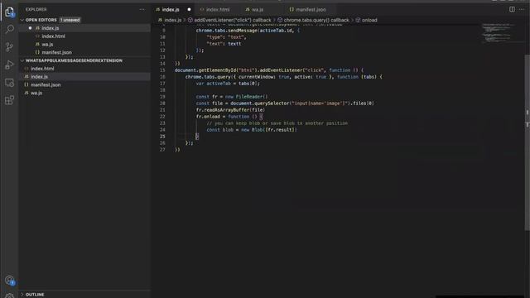
Task: Click line number 25 in the gutter
Action: 162,137
